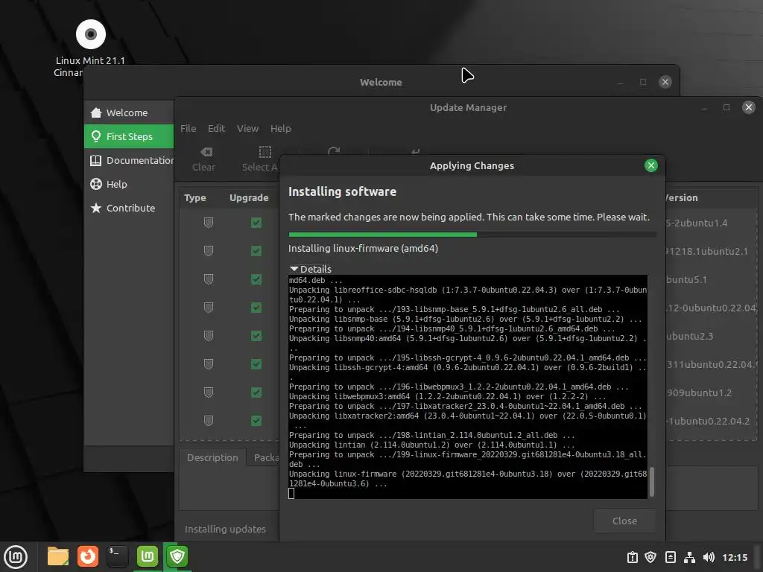Click the 'Installing software' heading
Viewport: 763px width, 572px height.
[x=342, y=191]
